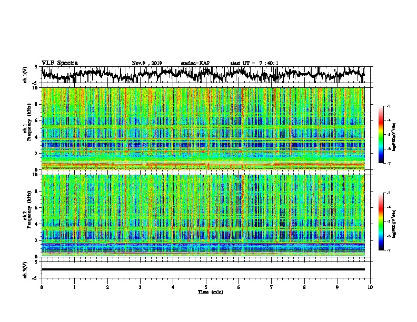Click the ch.2 spectrogram color scale bar
Image resolution: width=417 pixels, height=322 pixels.
(381, 222)
